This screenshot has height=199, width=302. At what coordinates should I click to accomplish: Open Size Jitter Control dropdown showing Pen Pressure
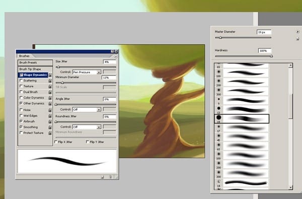87,72
